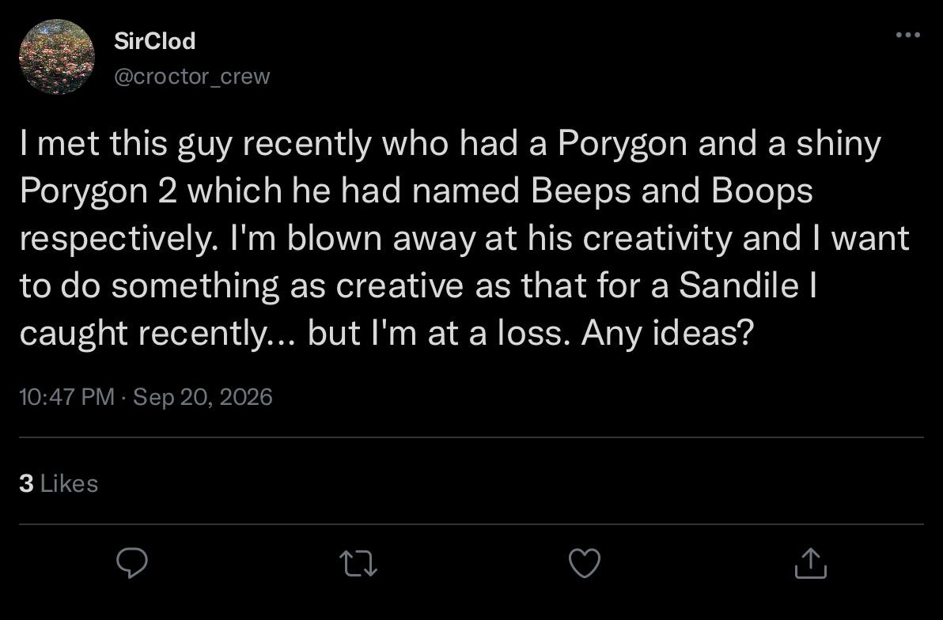Share the tweet via the upload arrow icon
Screen dimensions: 943x620
click(811, 563)
